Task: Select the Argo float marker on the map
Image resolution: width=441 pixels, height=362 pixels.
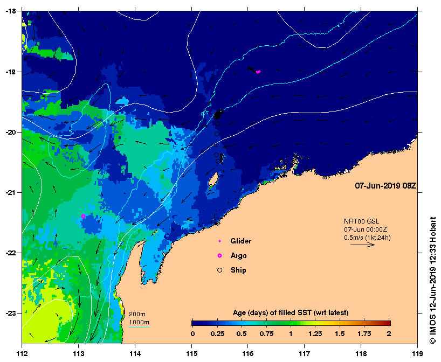Action: 84,216
